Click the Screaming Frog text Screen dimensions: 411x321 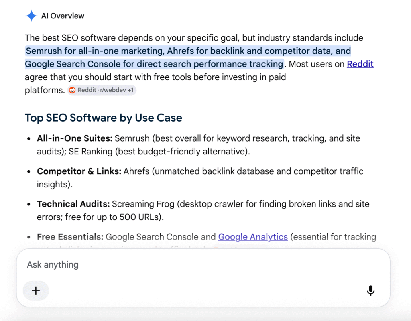143,204
